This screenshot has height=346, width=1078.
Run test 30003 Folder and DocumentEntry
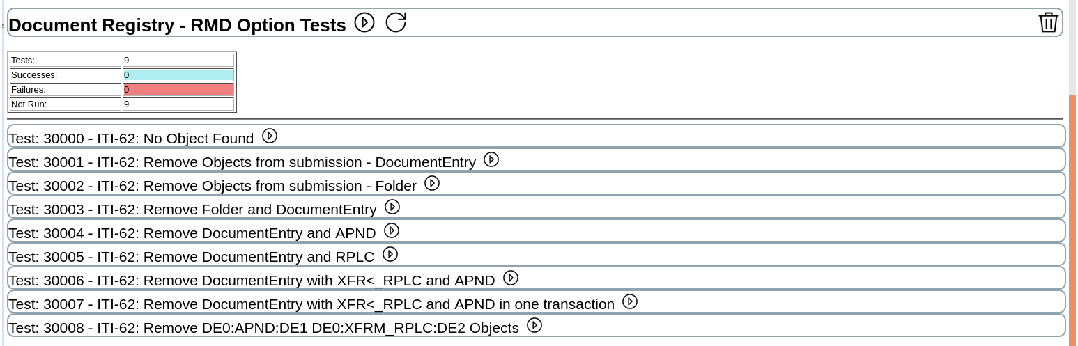pyautogui.click(x=392, y=207)
